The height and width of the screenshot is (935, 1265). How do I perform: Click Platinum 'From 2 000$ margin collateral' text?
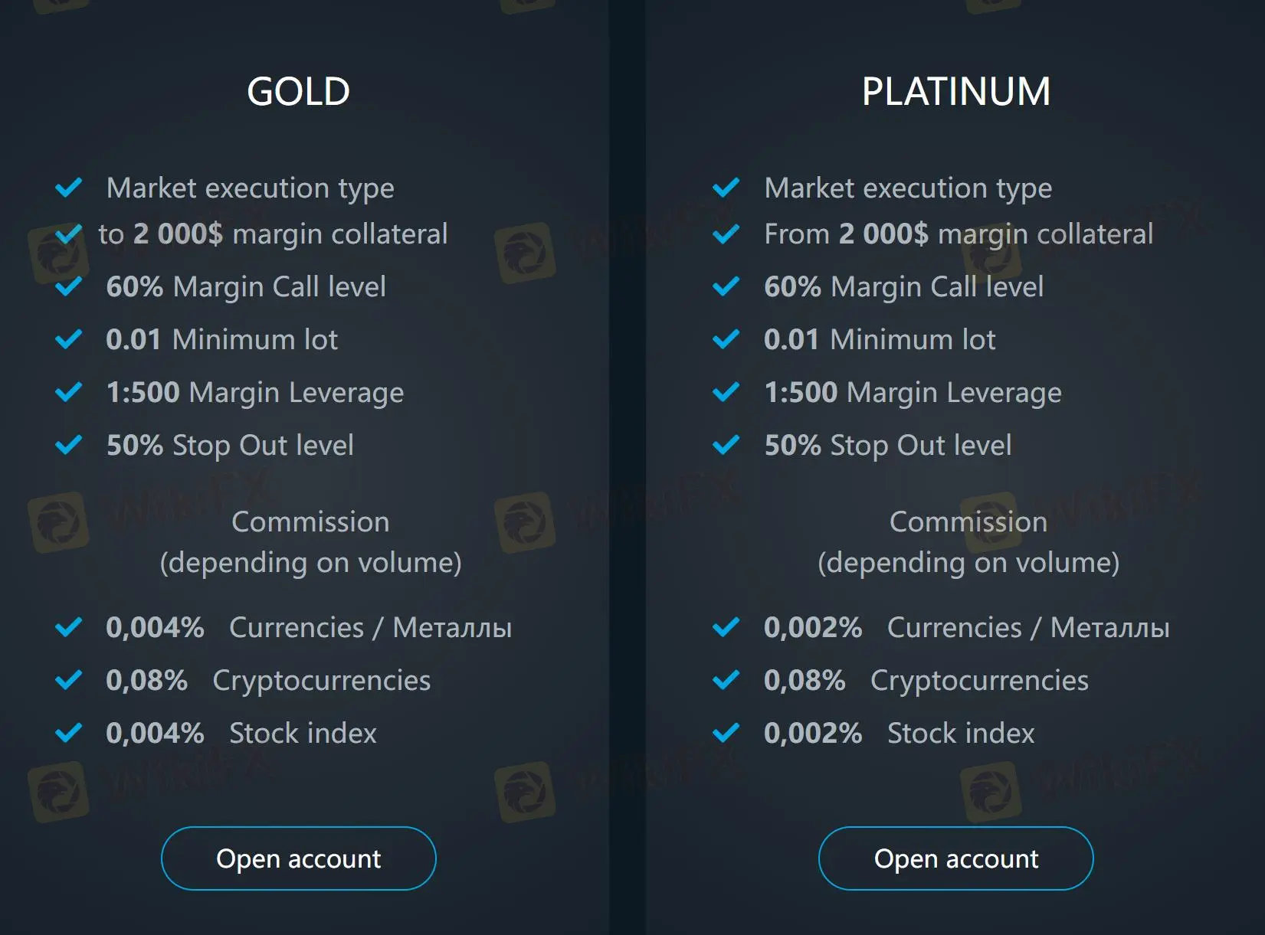(x=958, y=234)
